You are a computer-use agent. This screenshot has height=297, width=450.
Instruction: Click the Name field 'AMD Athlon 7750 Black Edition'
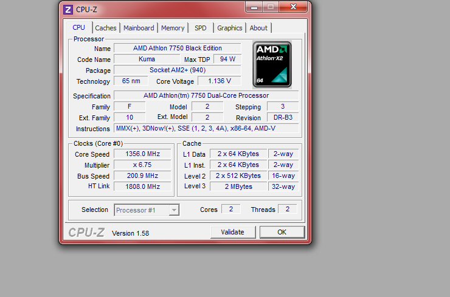(x=178, y=48)
